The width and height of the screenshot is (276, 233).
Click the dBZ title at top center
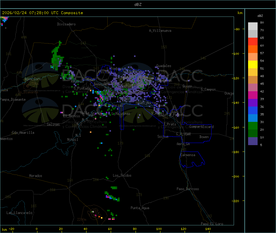[x=138, y=5]
